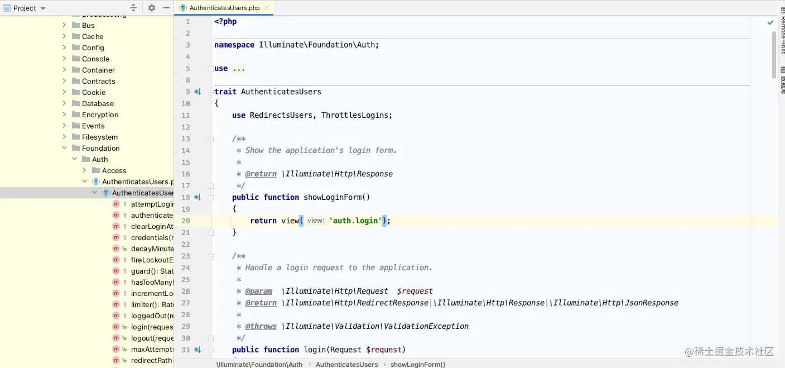Image resolution: width=785 pixels, height=368 pixels.
Task: Click the method icon beside authenticated
Action: pyautogui.click(x=116, y=215)
